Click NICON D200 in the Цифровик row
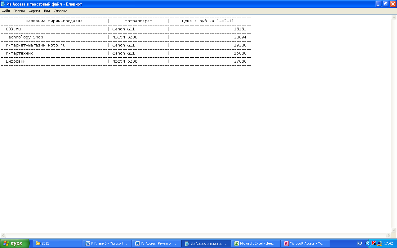This screenshot has width=397, height=248. point(125,61)
